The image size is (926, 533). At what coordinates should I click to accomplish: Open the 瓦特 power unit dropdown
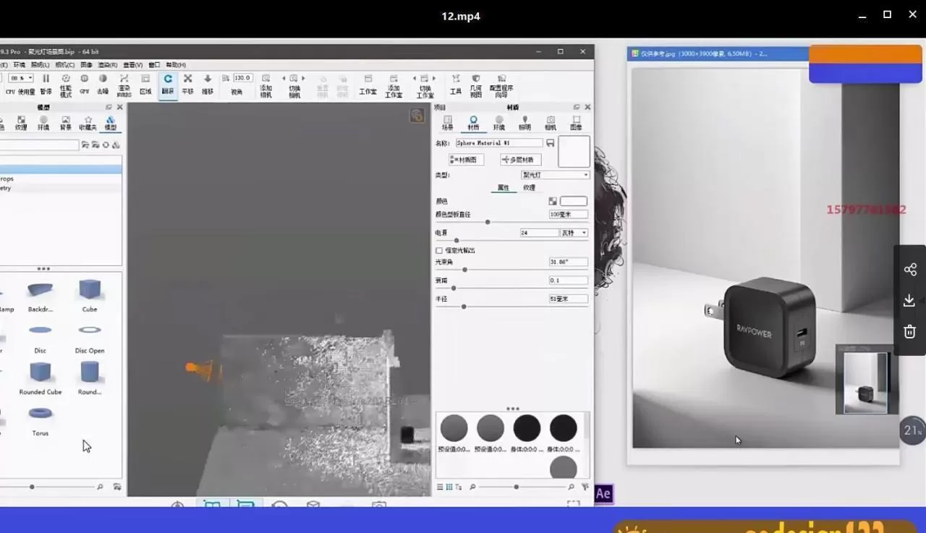tap(574, 233)
